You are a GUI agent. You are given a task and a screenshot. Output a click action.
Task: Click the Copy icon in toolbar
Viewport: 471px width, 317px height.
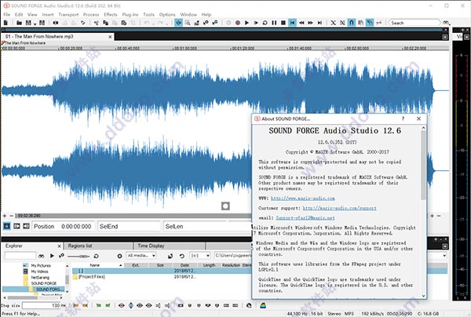point(106,23)
